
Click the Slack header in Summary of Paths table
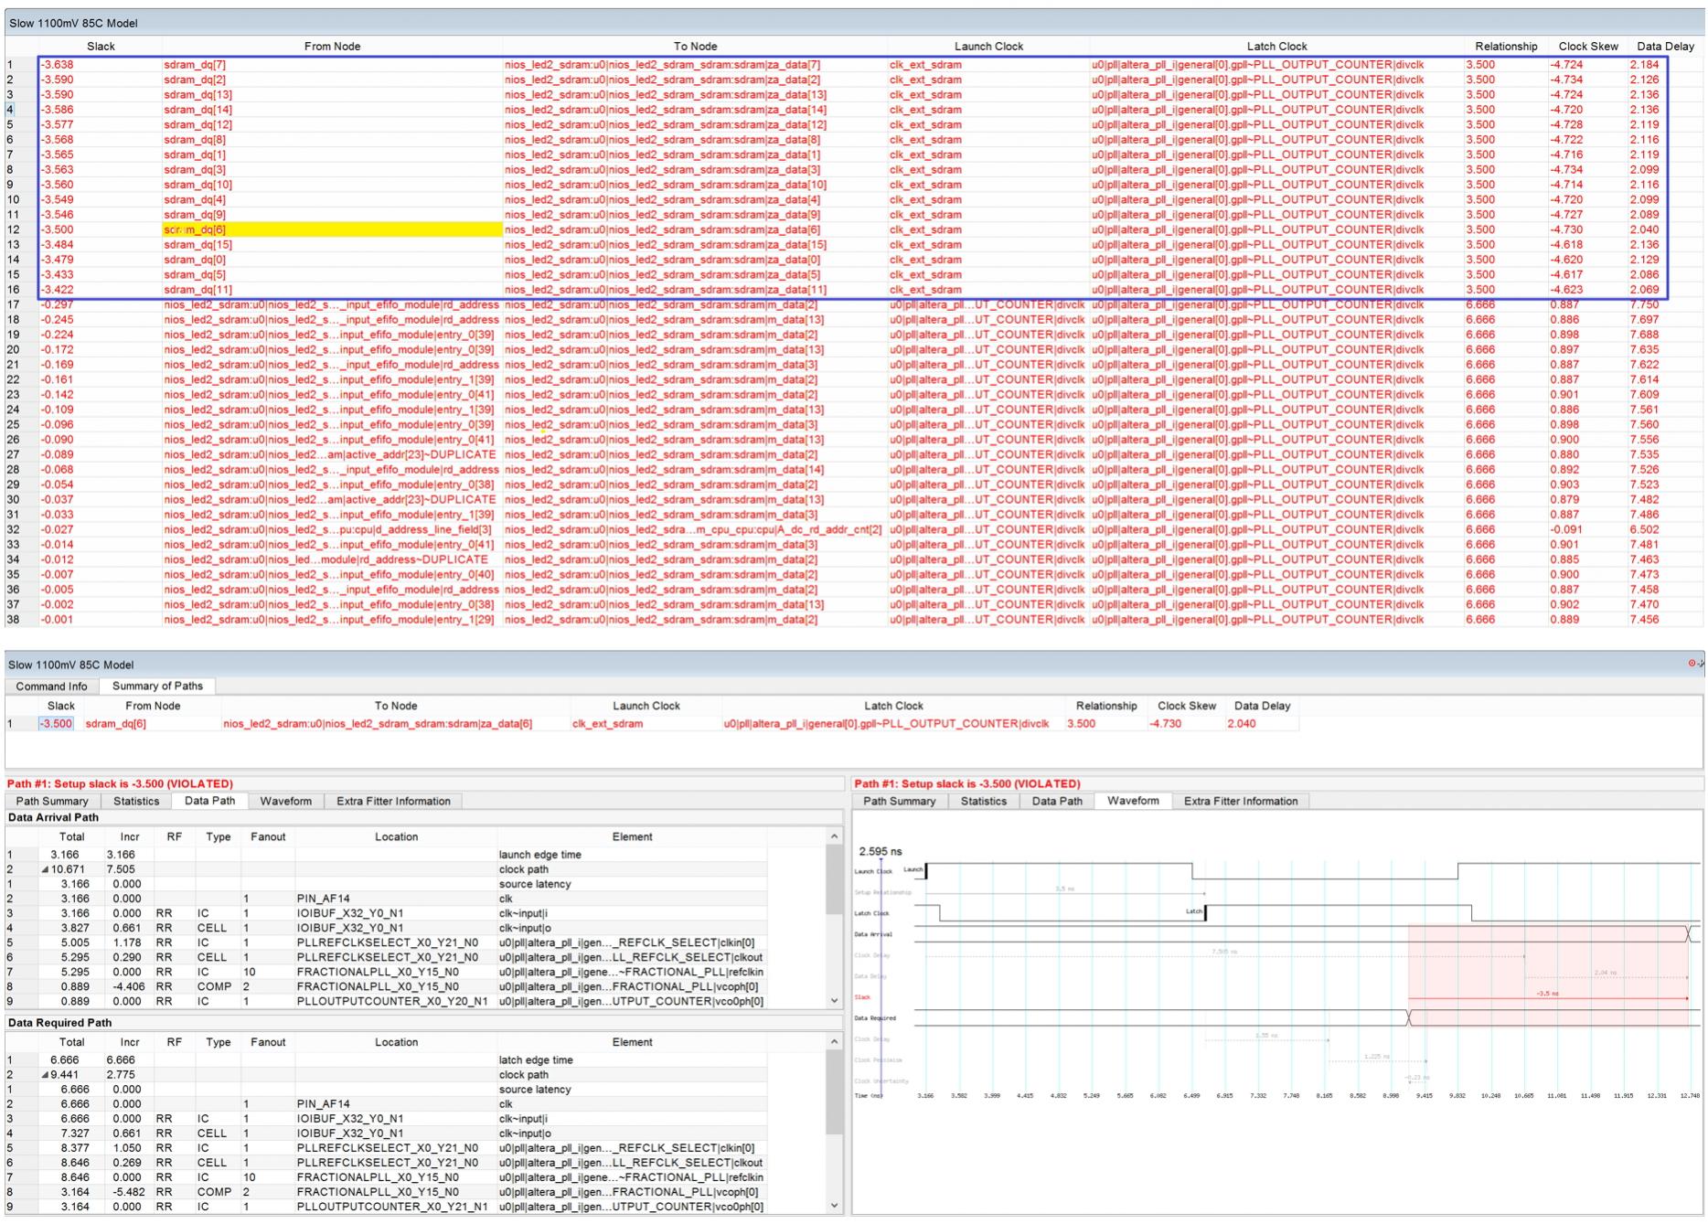(x=60, y=706)
